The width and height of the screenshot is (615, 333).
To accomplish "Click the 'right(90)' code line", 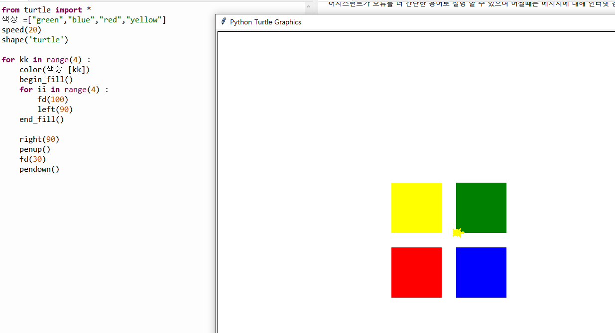I will click(39, 139).
